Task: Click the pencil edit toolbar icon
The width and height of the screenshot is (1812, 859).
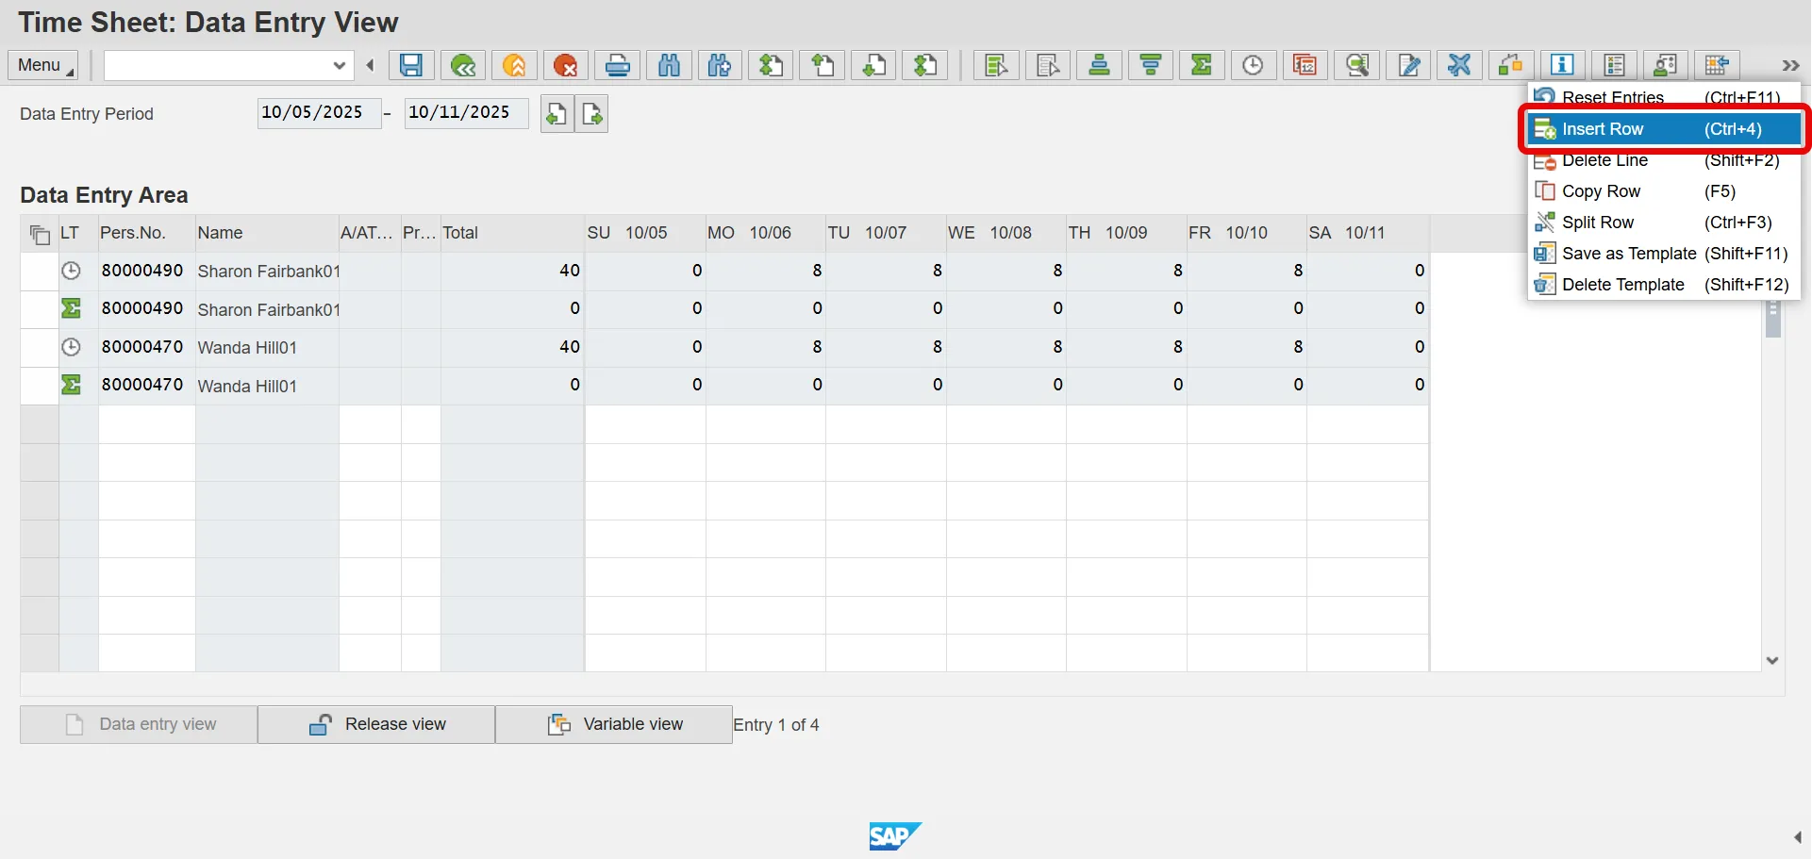Action: 1409,65
